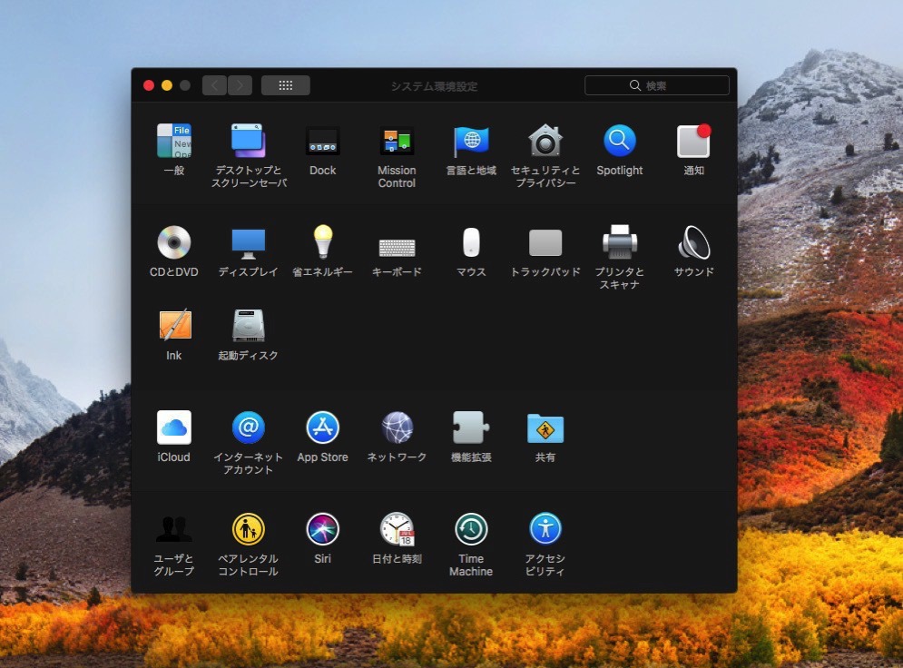The width and height of the screenshot is (903, 668).
Task: Open Siri preferences
Action: (x=322, y=529)
